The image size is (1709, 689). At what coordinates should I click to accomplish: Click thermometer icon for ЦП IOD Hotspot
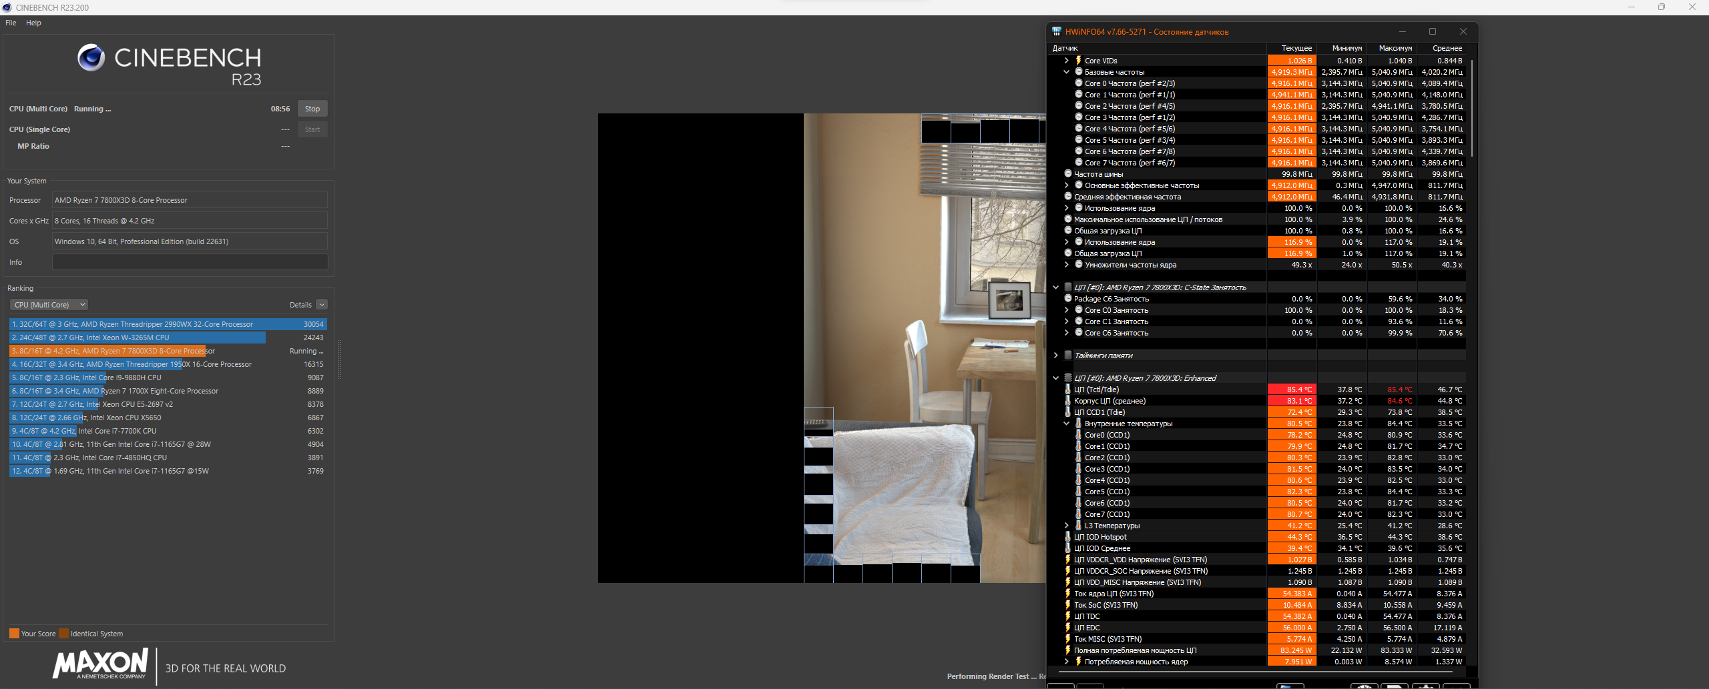tap(1068, 537)
